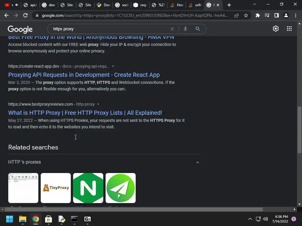This screenshot has width=302, height=226.
Task: Switch to the api.t tab
Action: [30, 5]
